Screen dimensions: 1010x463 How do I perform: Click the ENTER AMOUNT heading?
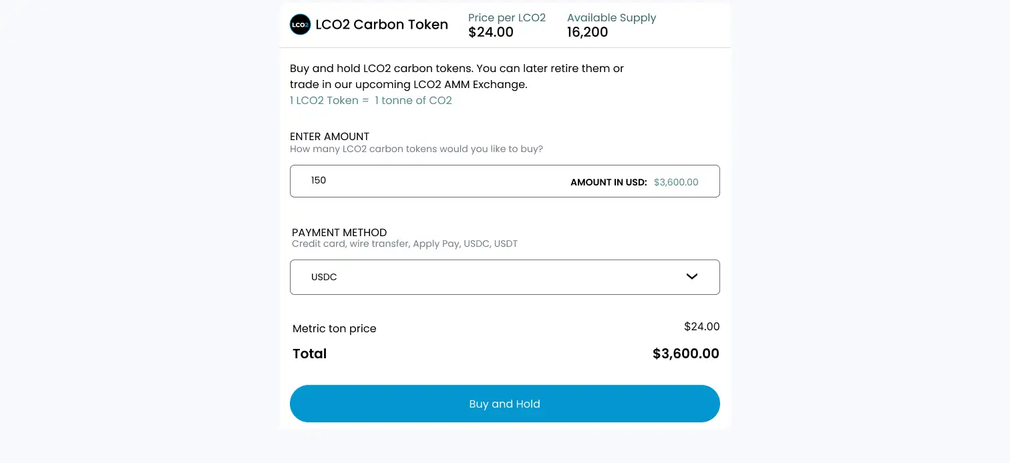pos(329,136)
